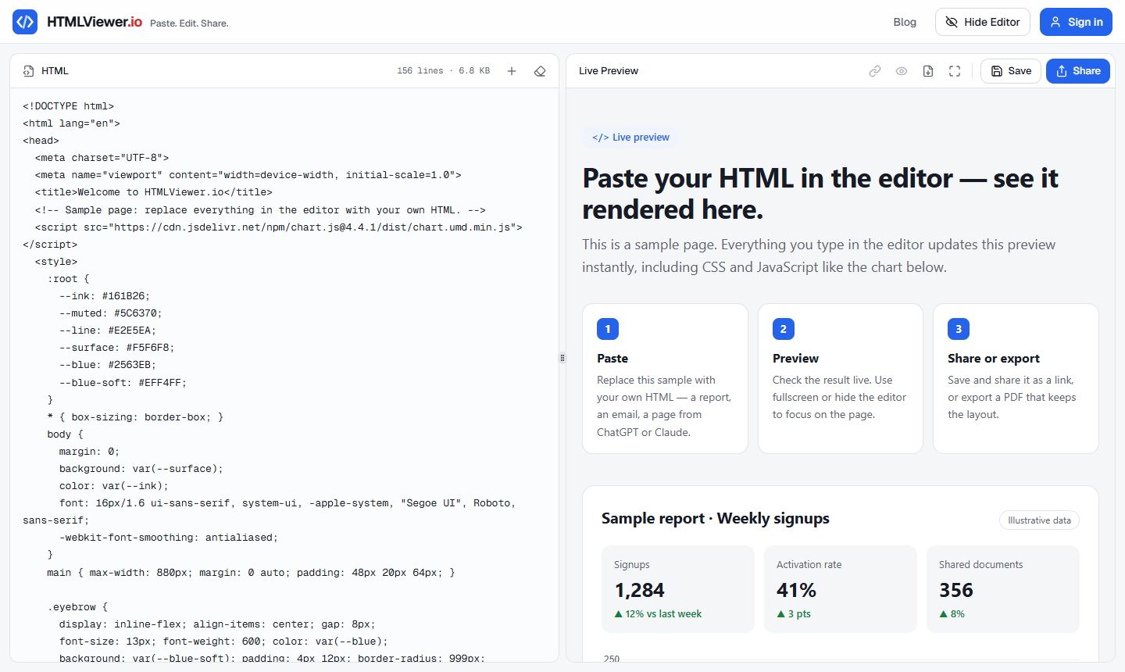
Task: Click the Sign in button
Action: (x=1076, y=22)
